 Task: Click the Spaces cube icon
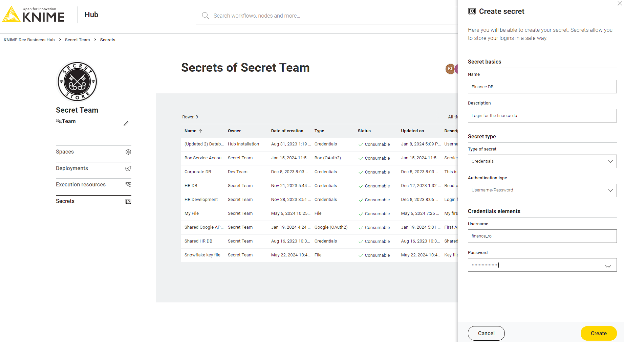click(x=128, y=152)
